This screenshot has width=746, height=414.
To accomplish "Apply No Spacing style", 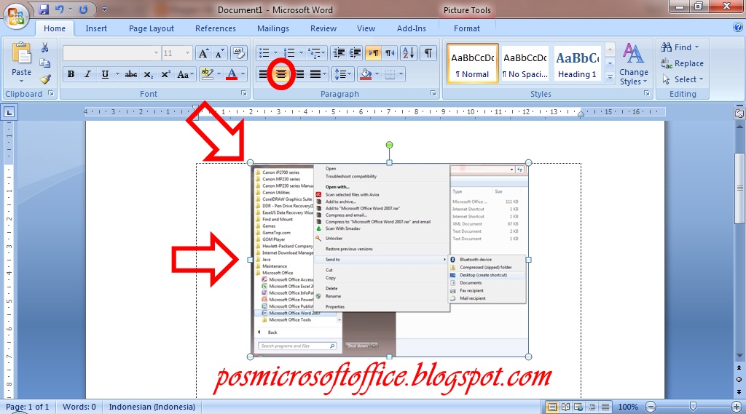I will [x=525, y=64].
